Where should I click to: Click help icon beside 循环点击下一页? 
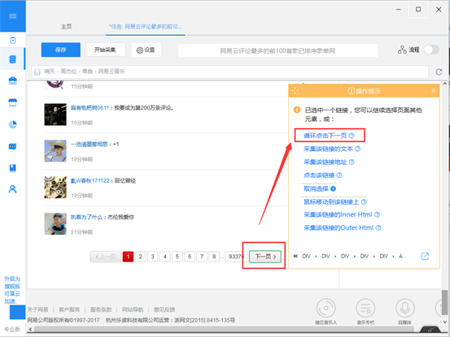[352, 136]
